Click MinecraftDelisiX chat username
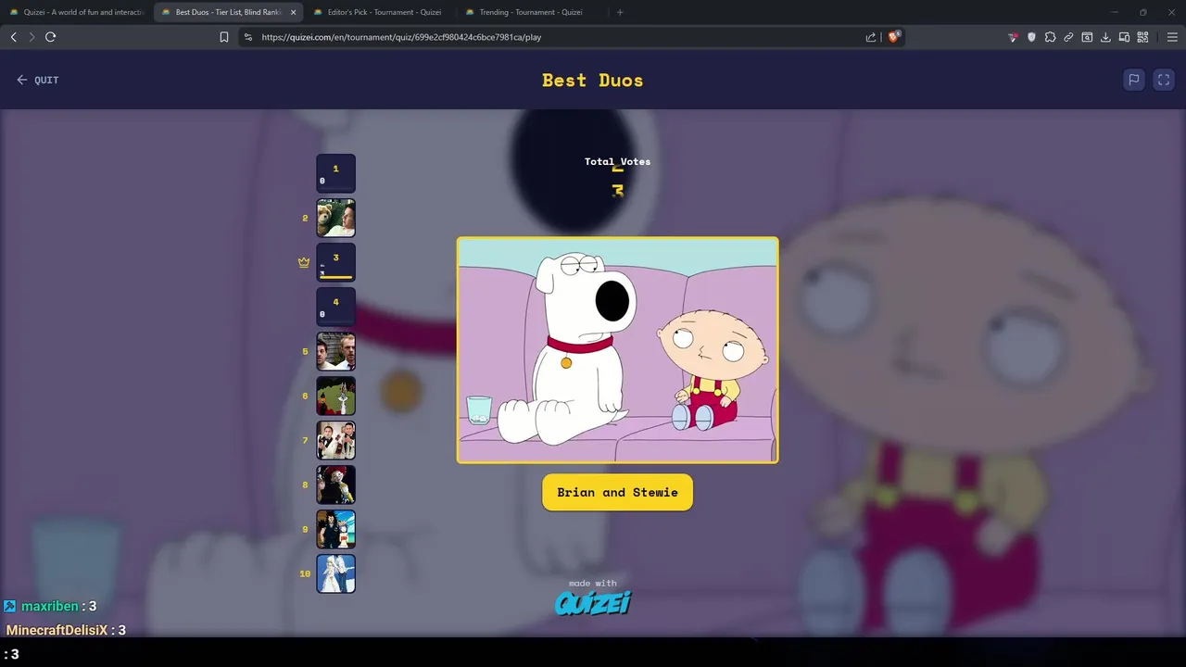Image resolution: width=1186 pixels, height=667 pixels. click(x=57, y=630)
